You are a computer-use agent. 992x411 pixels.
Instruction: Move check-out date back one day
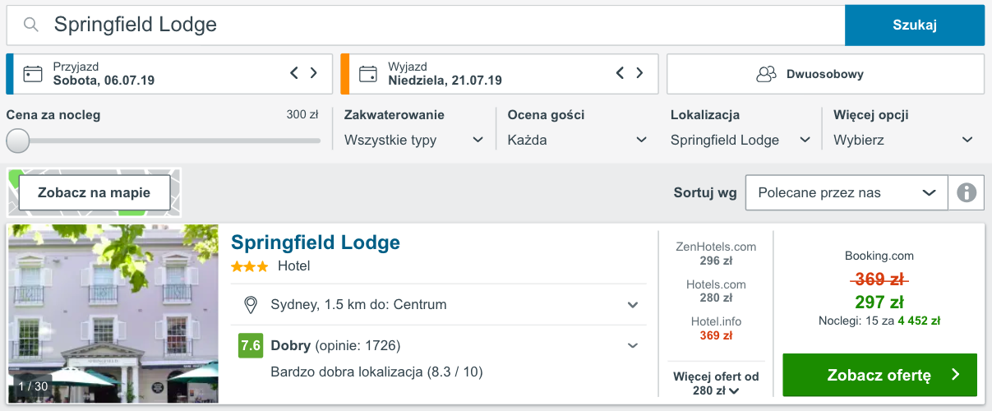click(x=621, y=73)
